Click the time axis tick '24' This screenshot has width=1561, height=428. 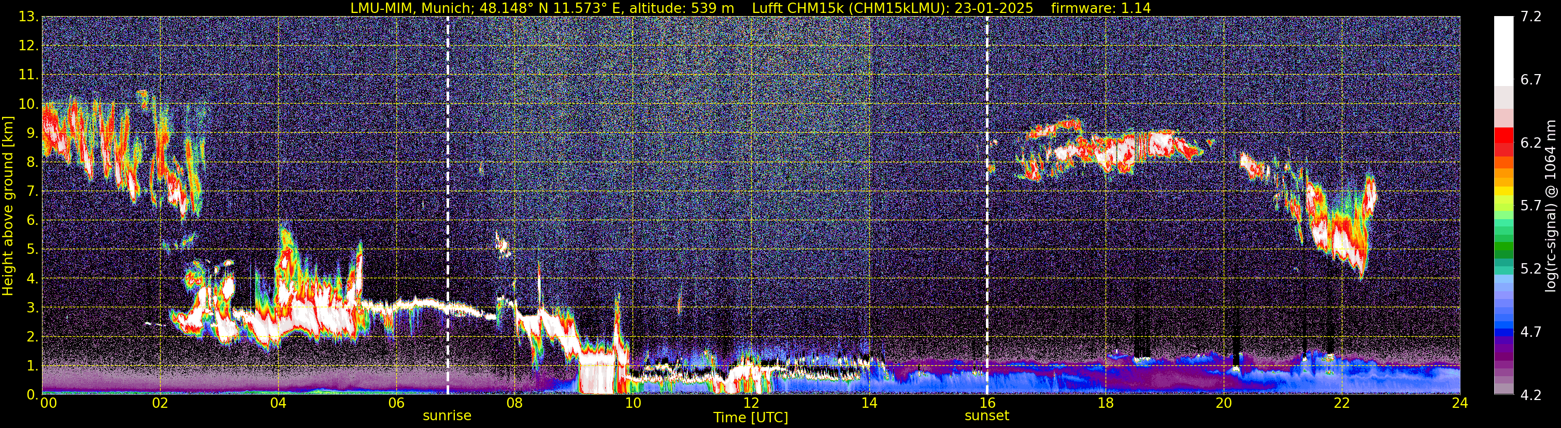(1460, 404)
